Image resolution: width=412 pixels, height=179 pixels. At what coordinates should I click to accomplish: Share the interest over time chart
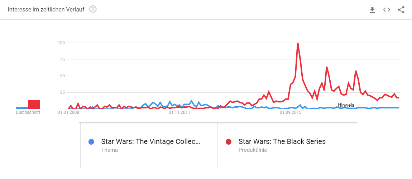(401, 10)
